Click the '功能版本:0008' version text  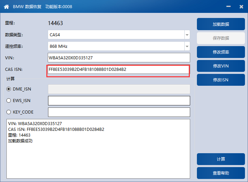[59, 7]
